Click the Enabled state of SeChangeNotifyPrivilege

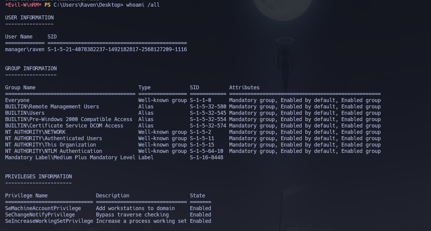pyautogui.click(x=200, y=215)
